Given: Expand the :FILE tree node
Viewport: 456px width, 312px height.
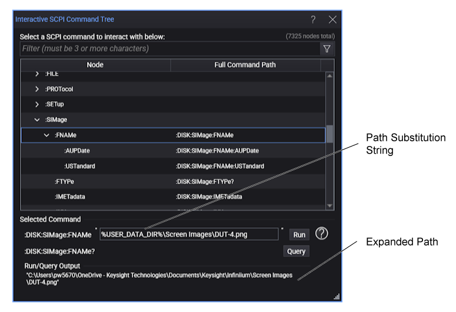Looking at the screenshot, I should click(x=37, y=74).
